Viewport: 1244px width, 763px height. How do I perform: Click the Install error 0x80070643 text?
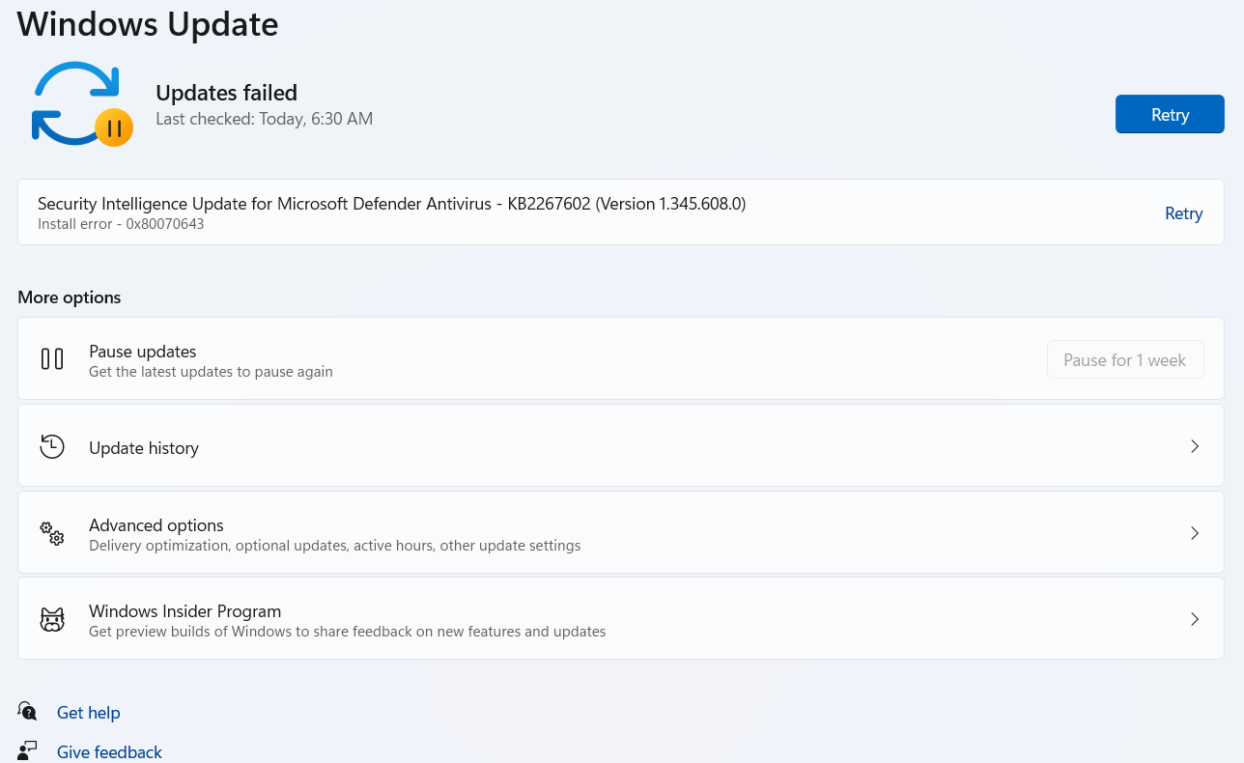click(x=121, y=224)
